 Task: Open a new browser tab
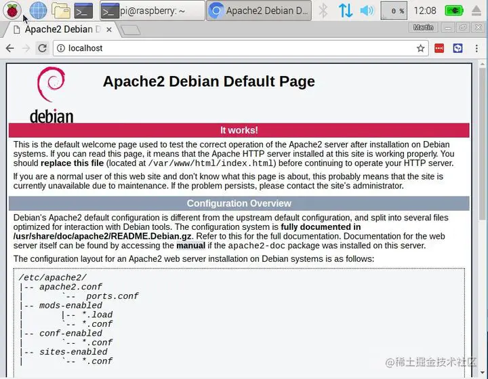[130, 31]
